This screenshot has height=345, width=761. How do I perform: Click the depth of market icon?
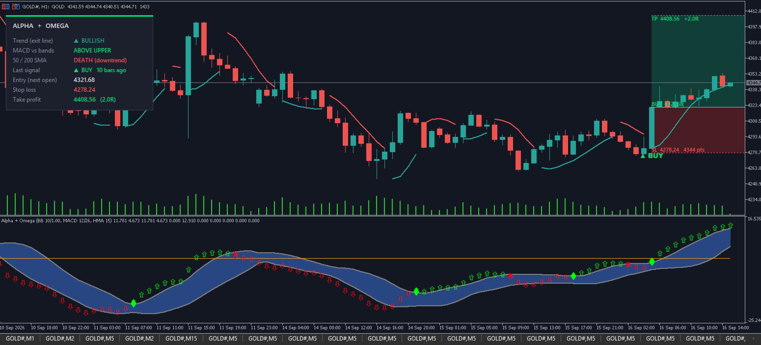[16, 6]
